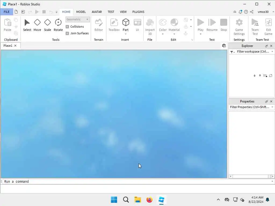Switch to the HOME ribbon tab
Screen dimensions: 275x206
[66, 12]
